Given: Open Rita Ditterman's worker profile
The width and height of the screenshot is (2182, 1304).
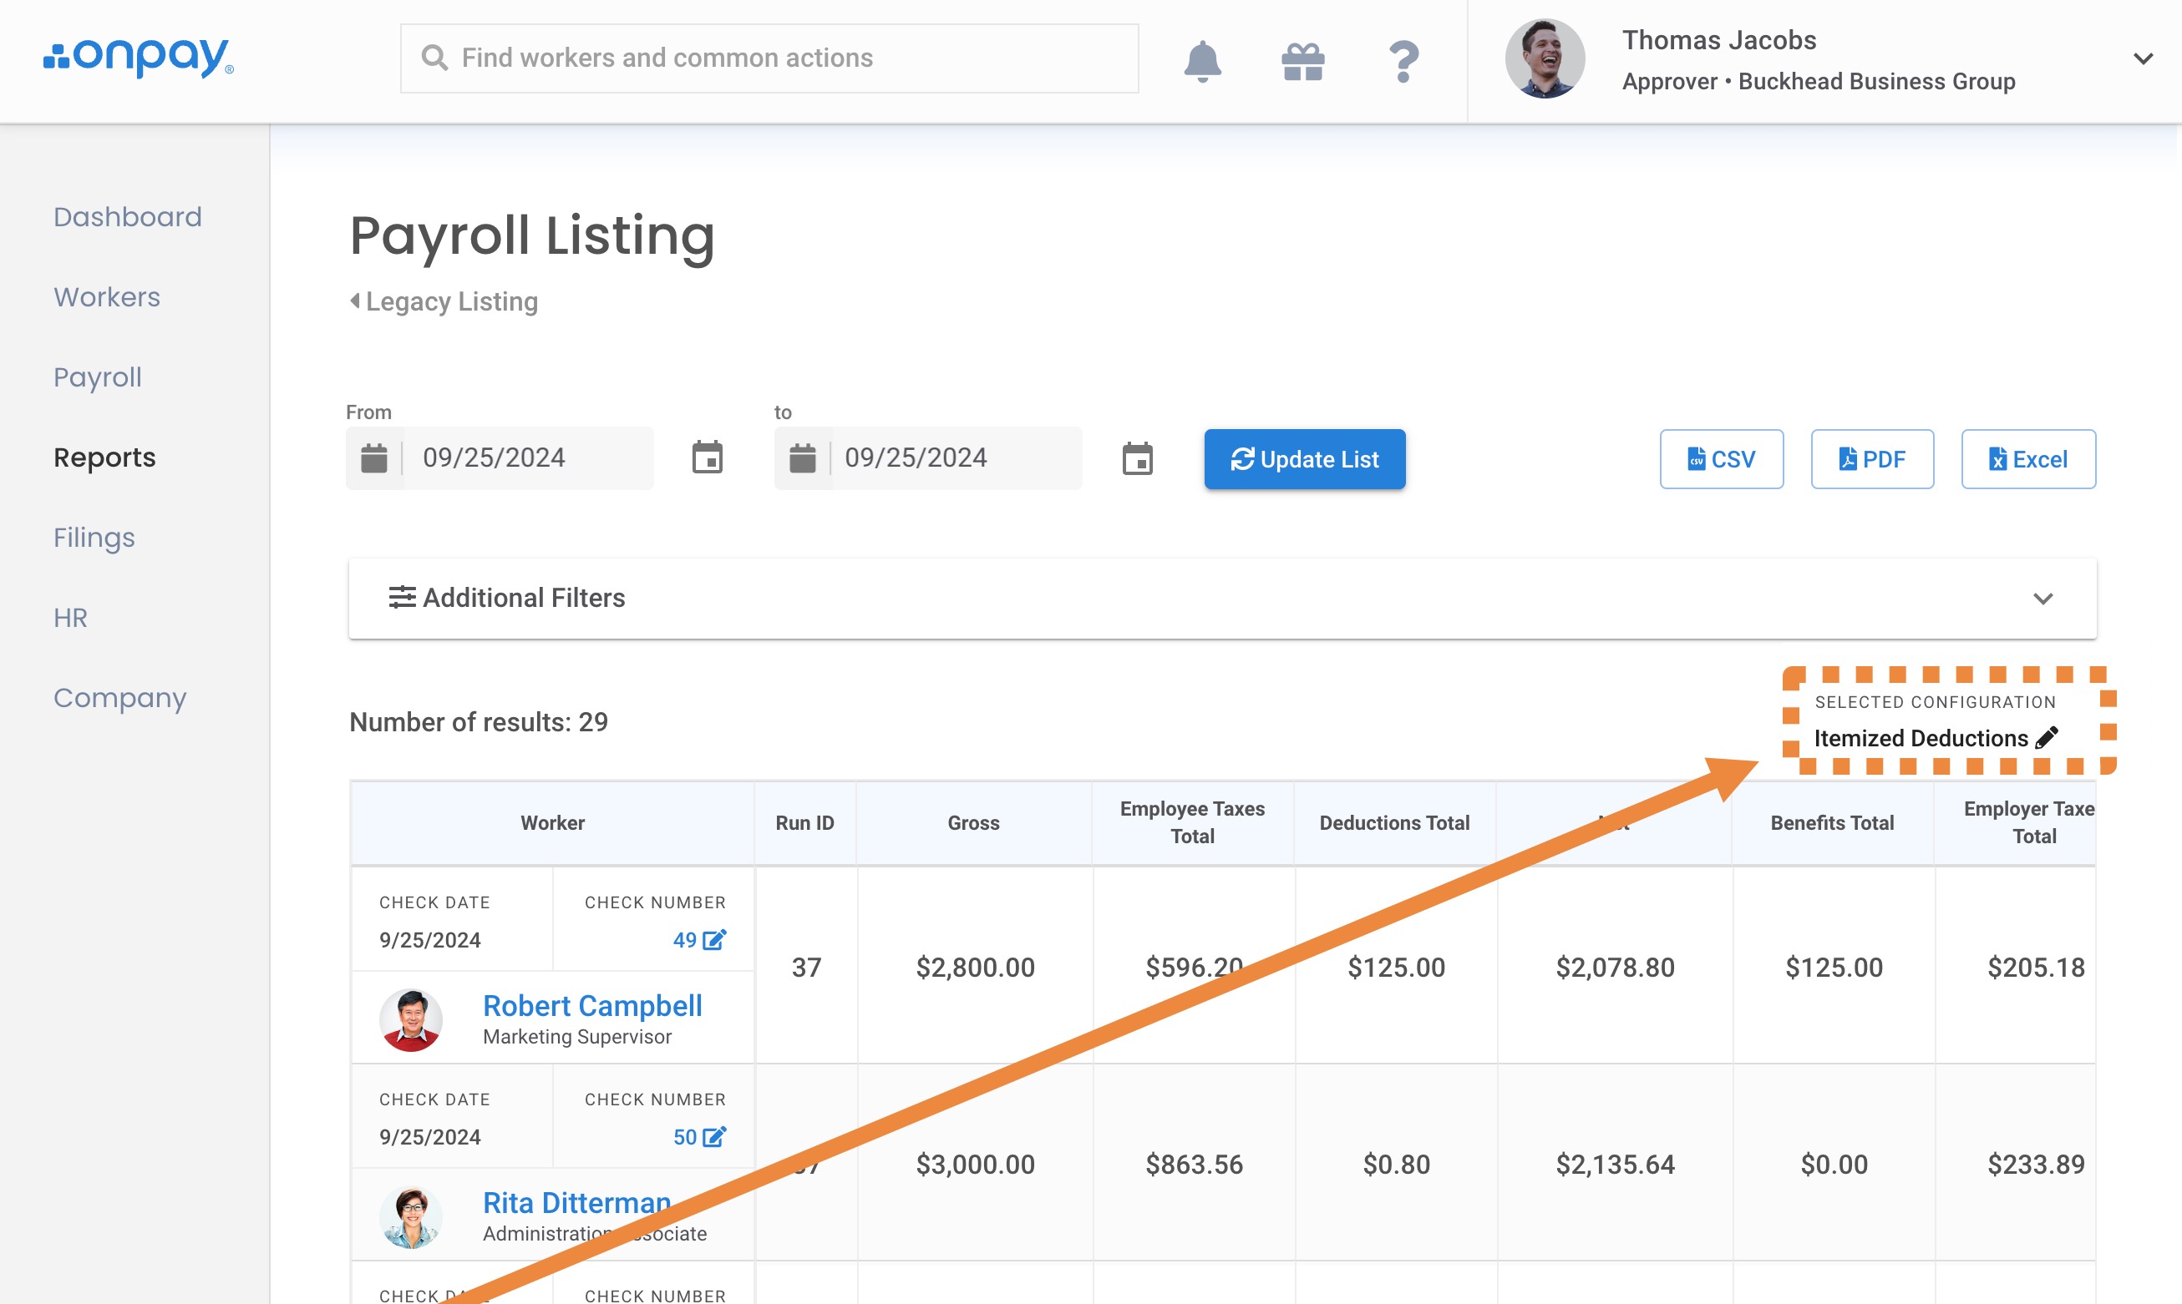Looking at the screenshot, I should [576, 1202].
